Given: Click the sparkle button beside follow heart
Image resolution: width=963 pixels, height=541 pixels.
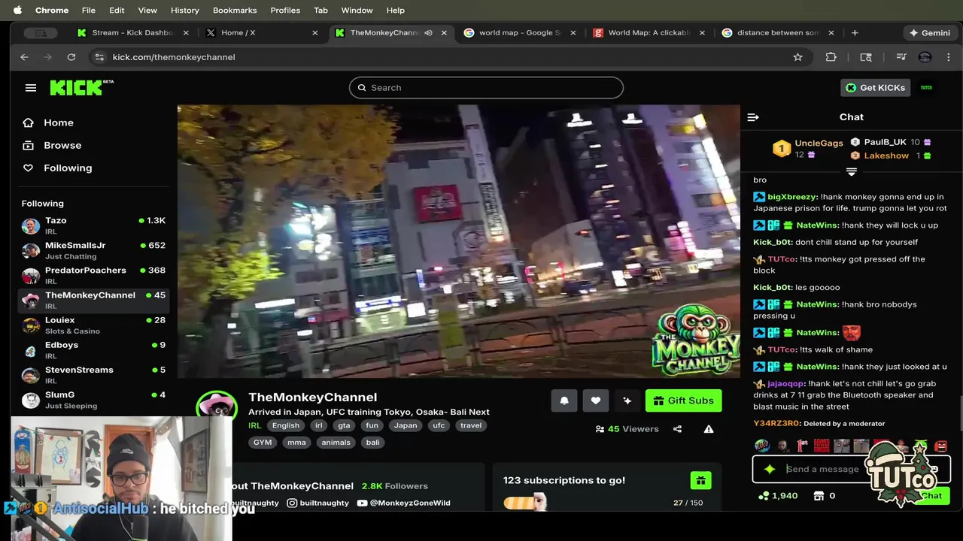Looking at the screenshot, I should 627,400.
